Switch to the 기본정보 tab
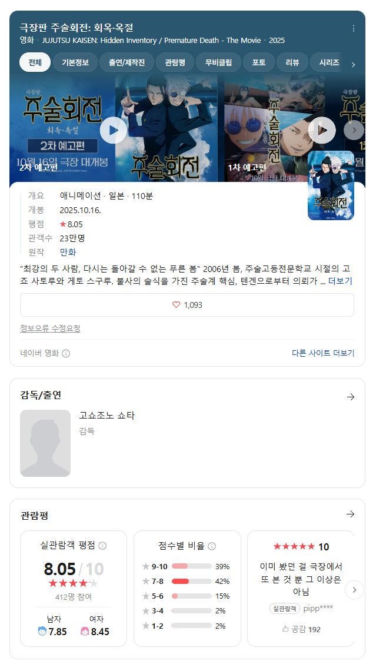376x664 pixels. click(x=75, y=62)
